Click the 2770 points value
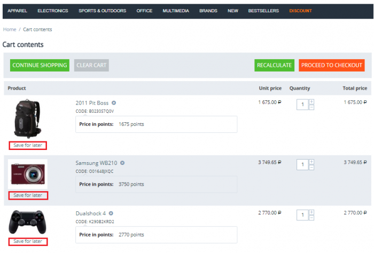The image size is (374, 253). click(131, 235)
